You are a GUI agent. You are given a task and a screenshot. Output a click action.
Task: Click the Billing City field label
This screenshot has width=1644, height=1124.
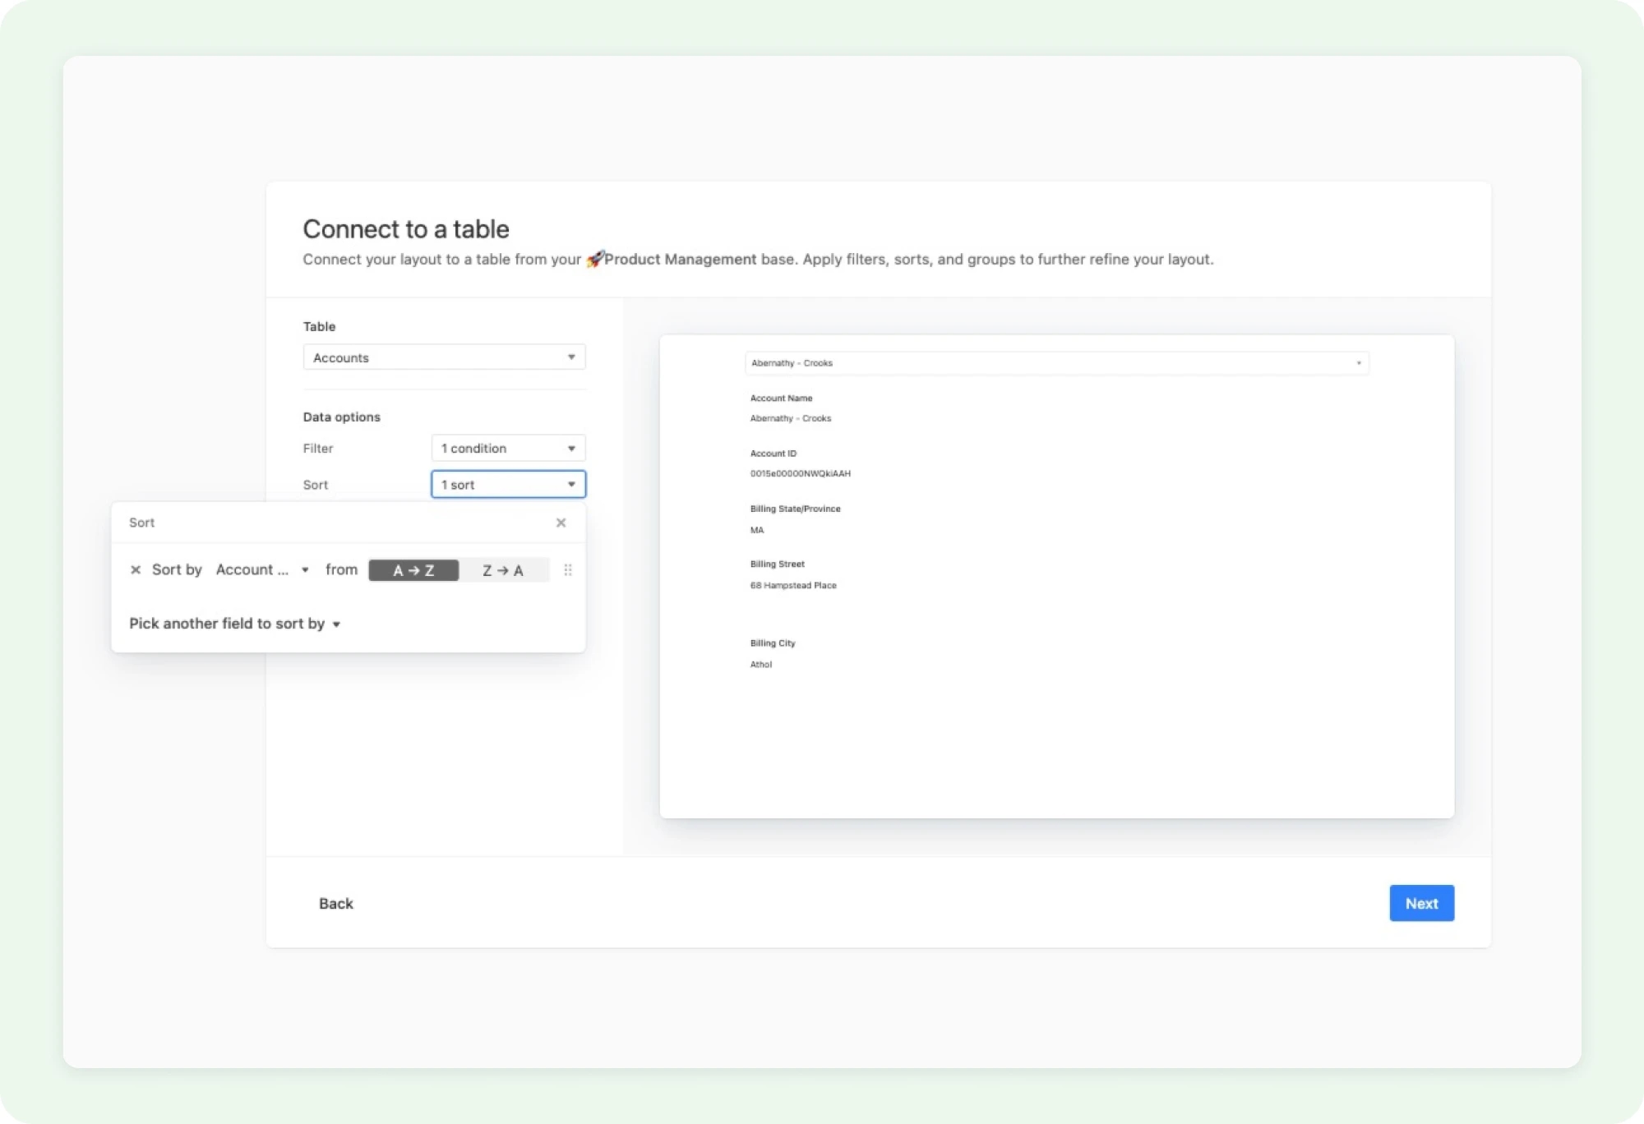point(772,643)
